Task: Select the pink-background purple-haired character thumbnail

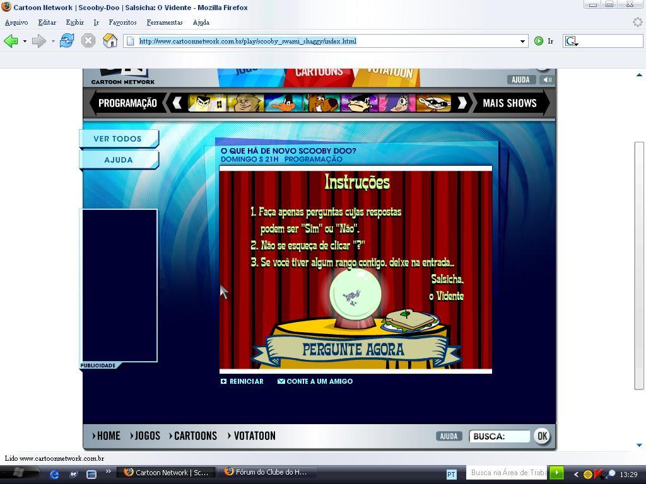Action: 397,103
